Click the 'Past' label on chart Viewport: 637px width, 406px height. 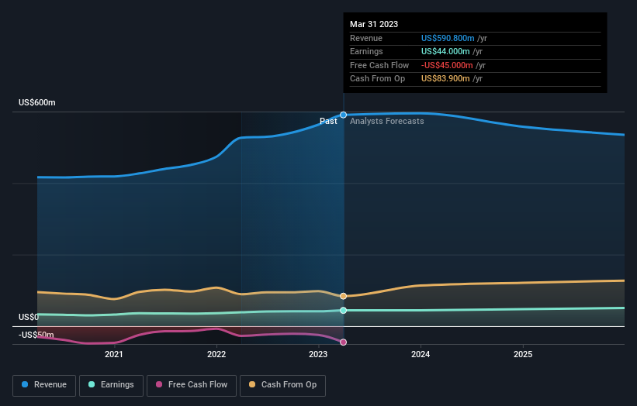pyautogui.click(x=328, y=121)
